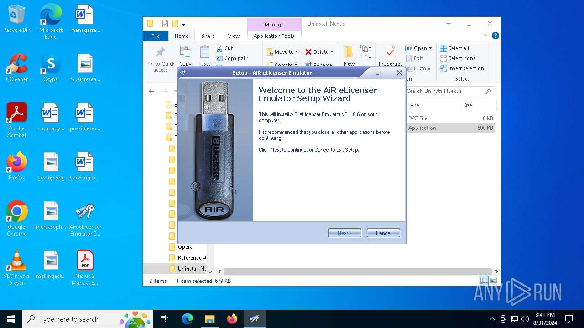Select the DAT File row

pyautogui.click(x=450, y=118)
